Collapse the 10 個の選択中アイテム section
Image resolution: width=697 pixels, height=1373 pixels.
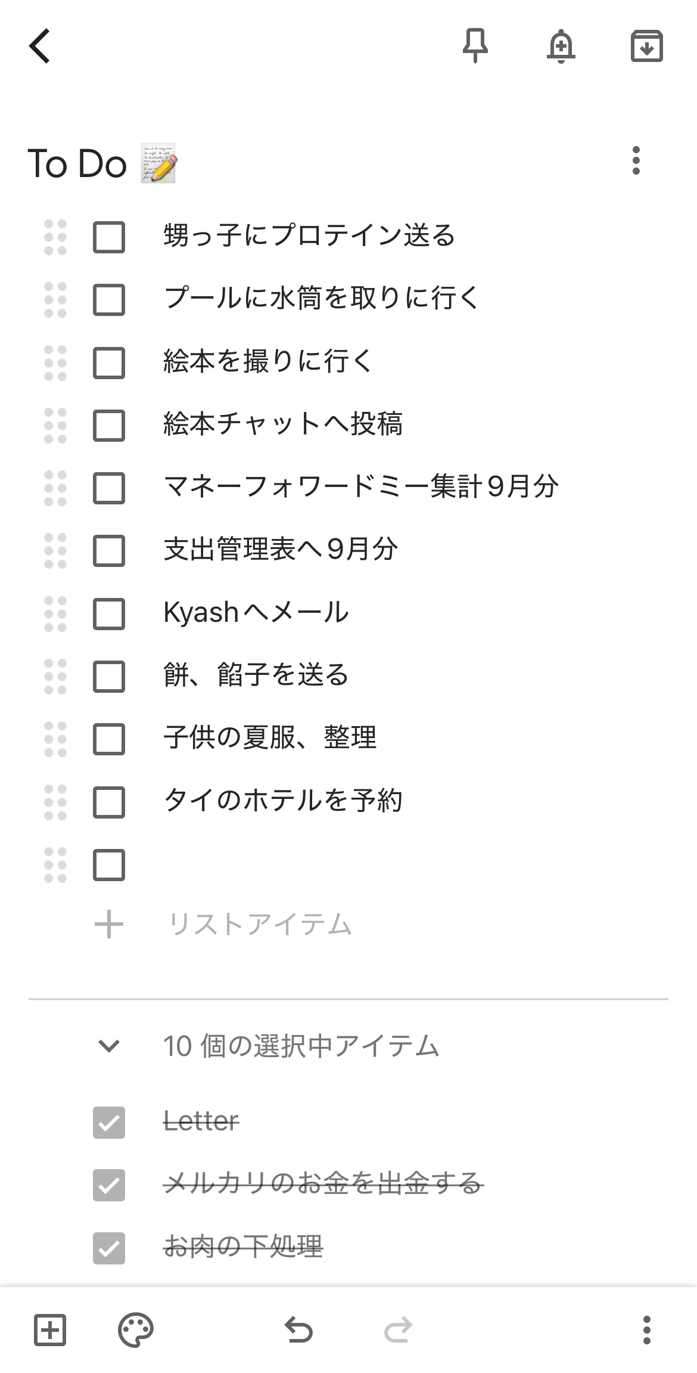pos(109,1046)
